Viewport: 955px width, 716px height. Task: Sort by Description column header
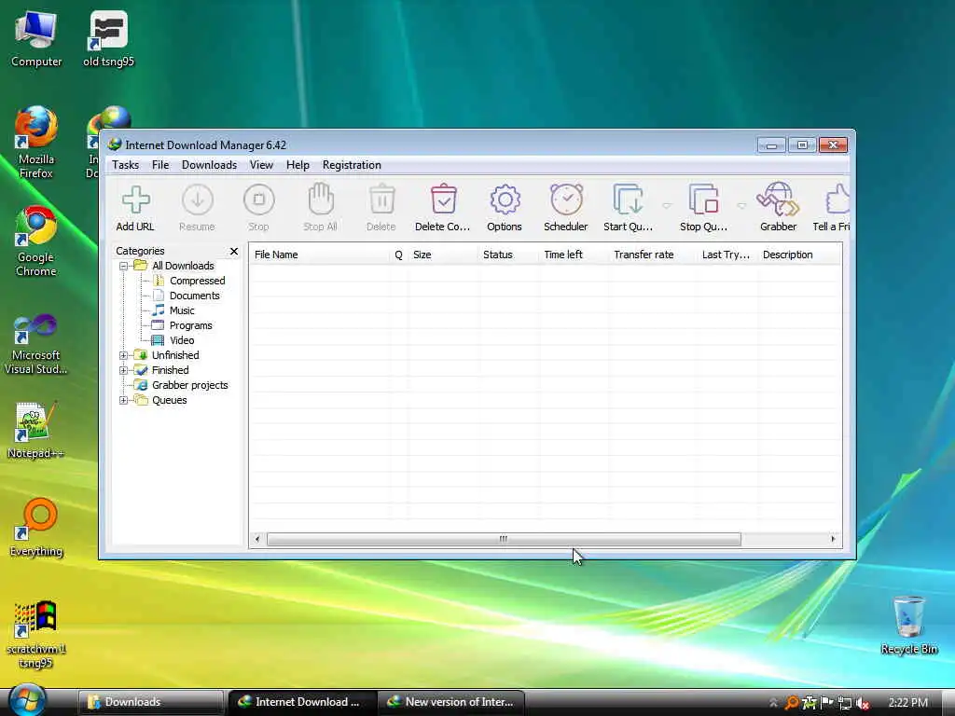[x=799, y=255]
